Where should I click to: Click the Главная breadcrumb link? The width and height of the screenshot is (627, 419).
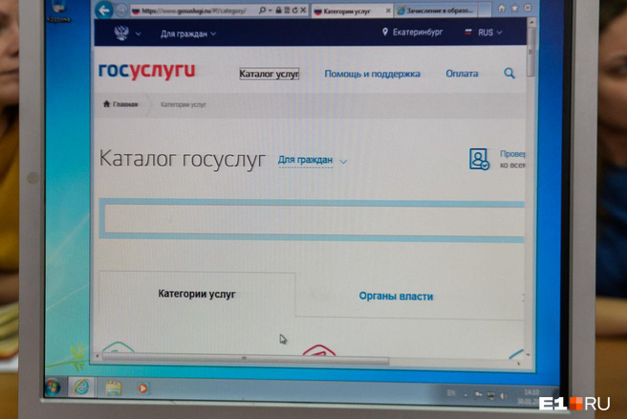click(x=125, y=104)
